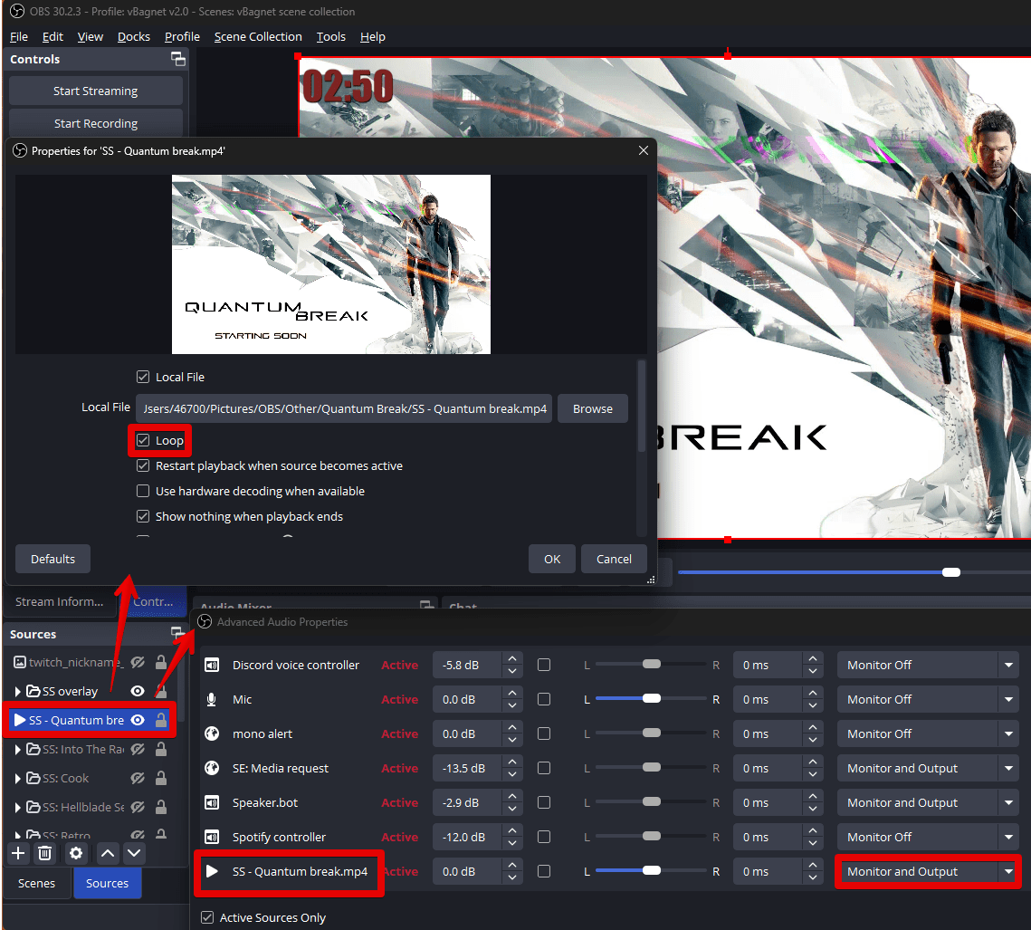Enable Use hardware decoding when available
The image size is (1031, 930).
[x=143, y=491]
